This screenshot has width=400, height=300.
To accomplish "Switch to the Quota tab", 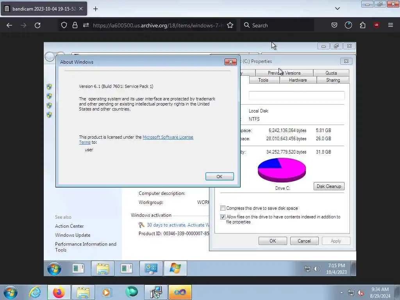I will point(331,73).
